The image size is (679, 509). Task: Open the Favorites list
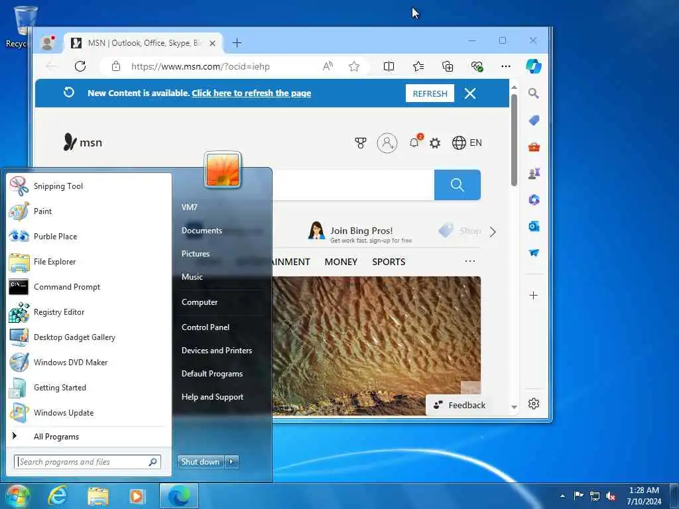418,66
